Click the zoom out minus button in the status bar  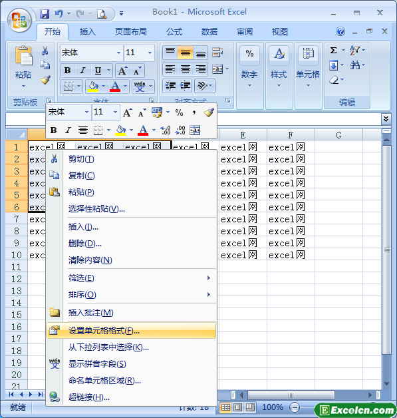pyautogui.click(x=295, y=407)
